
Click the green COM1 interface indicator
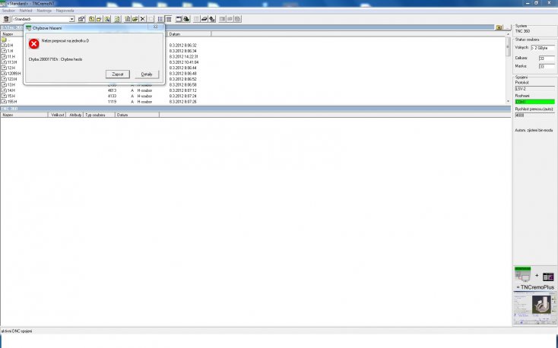click(534, 101)
